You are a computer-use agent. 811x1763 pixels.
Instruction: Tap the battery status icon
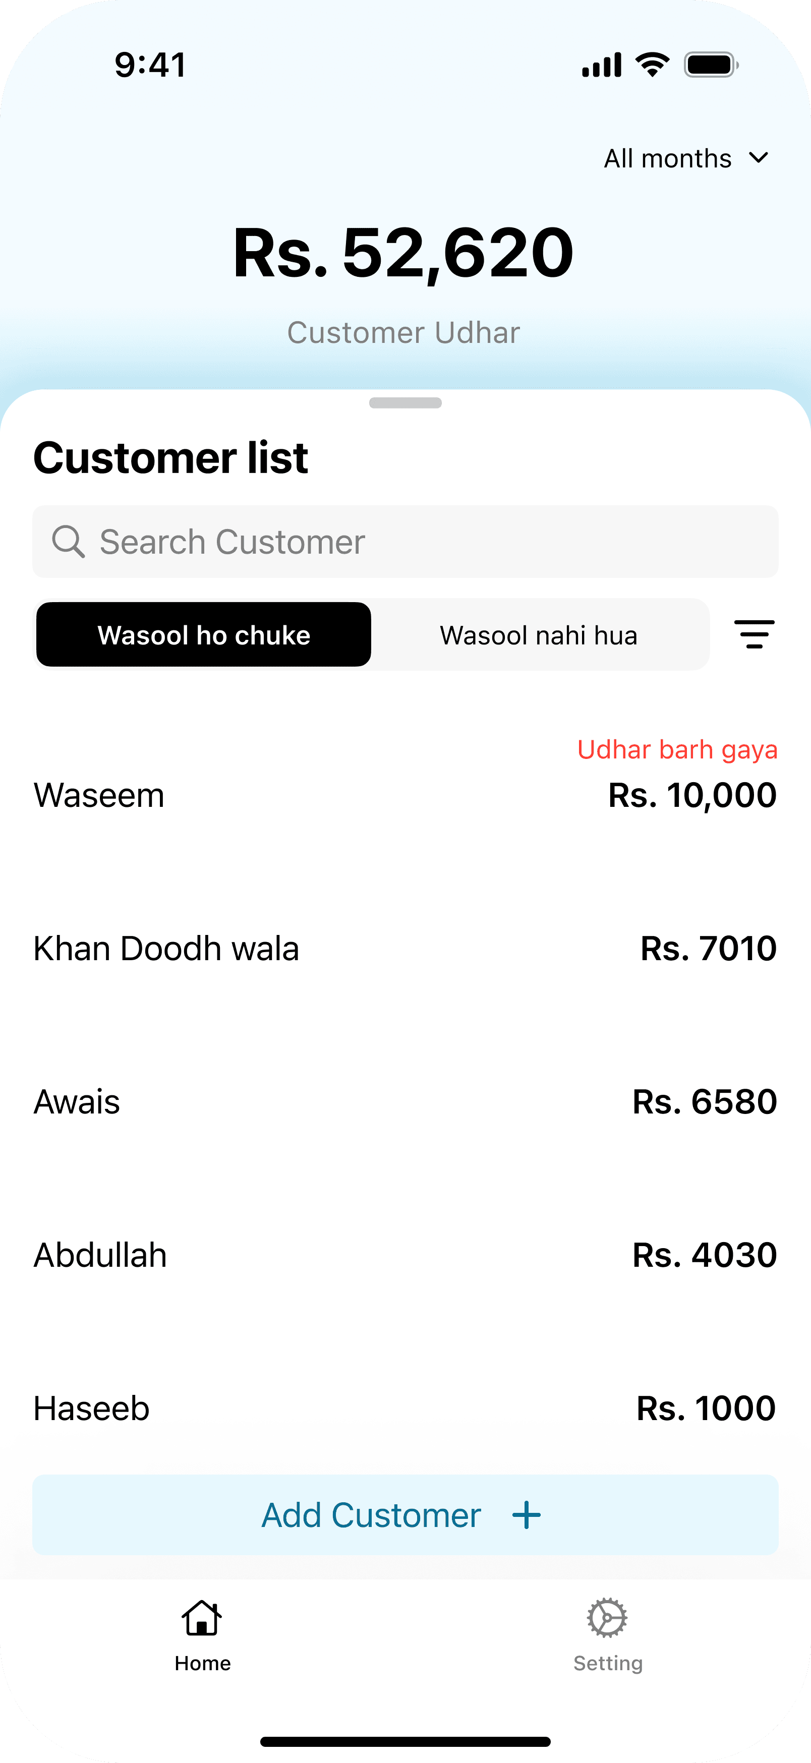[711, 65]
